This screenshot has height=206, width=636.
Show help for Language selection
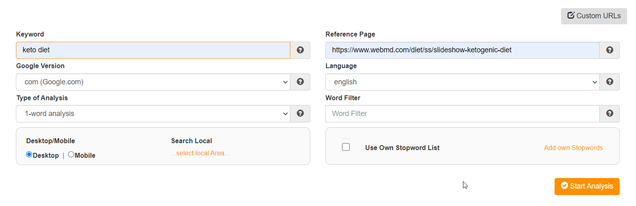610,82
